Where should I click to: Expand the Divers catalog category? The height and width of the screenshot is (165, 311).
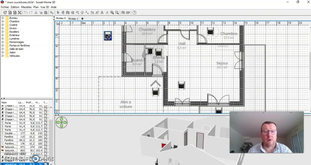pos(3,28)
